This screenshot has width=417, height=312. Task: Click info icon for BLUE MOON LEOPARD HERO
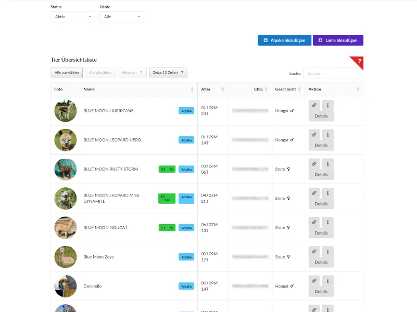327,134
